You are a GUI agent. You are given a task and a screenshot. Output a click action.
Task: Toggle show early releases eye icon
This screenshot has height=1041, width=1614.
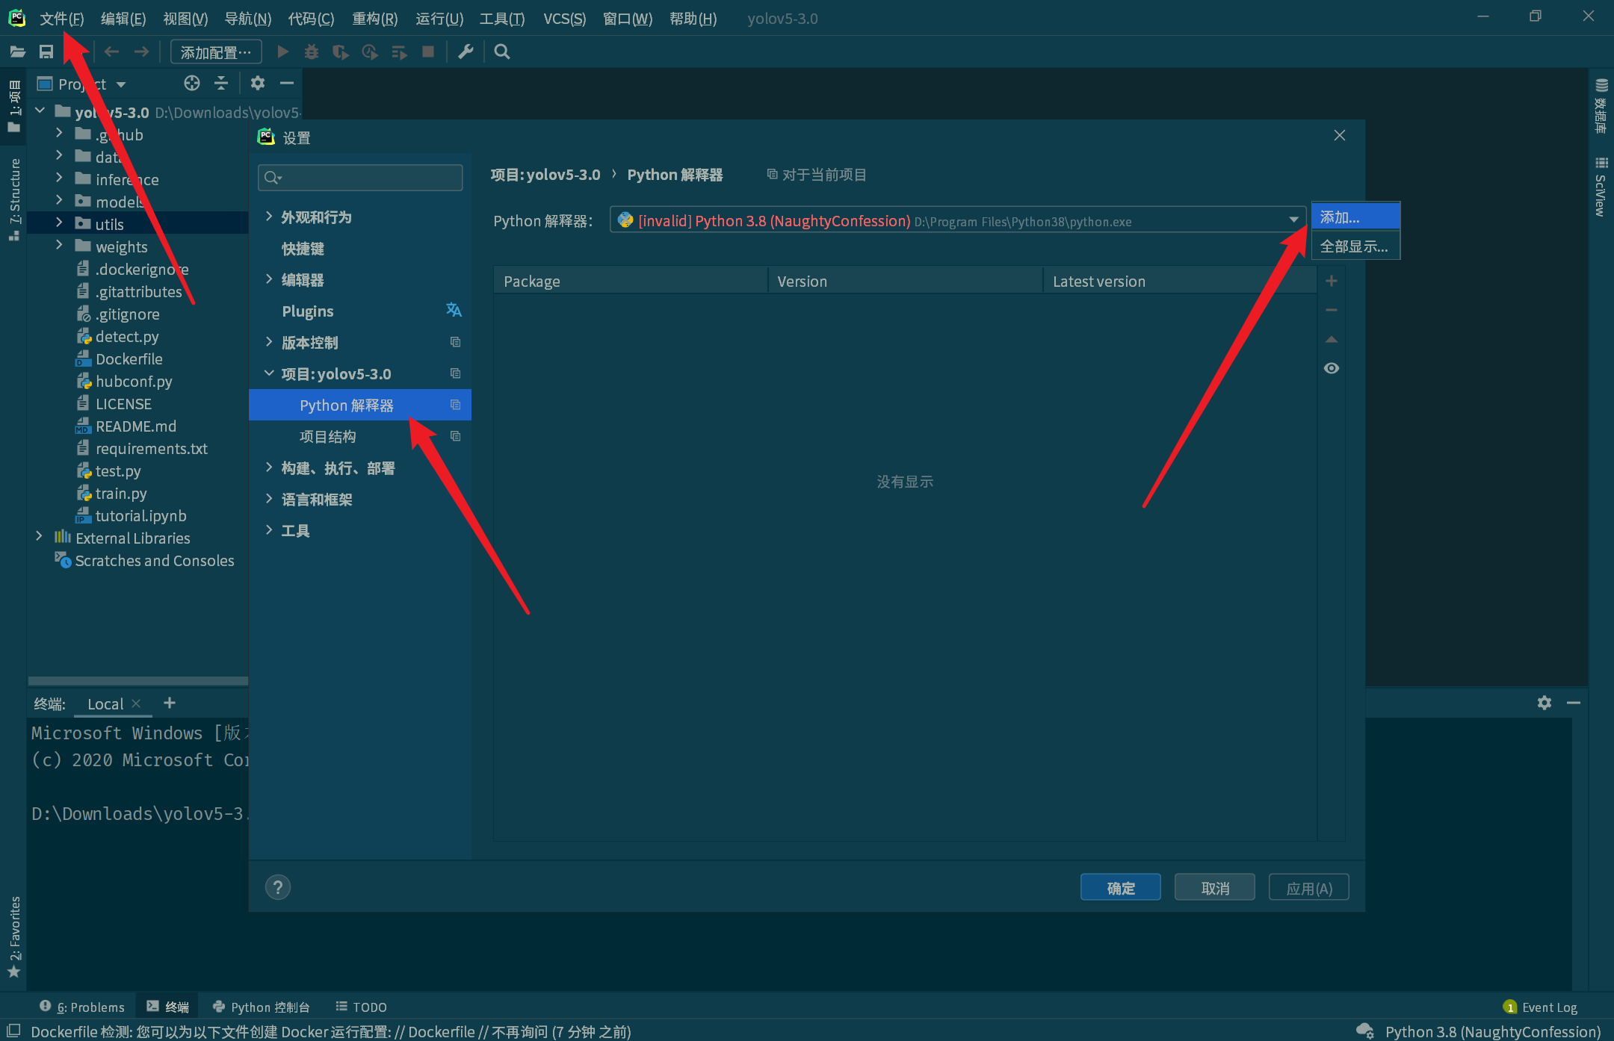1331,368
